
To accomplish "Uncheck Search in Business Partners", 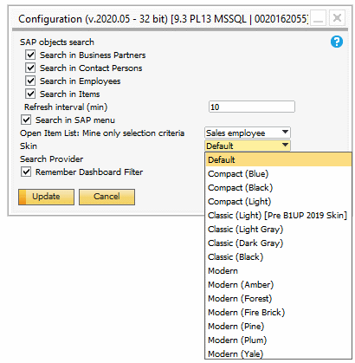I will click(x=30, y=55).
